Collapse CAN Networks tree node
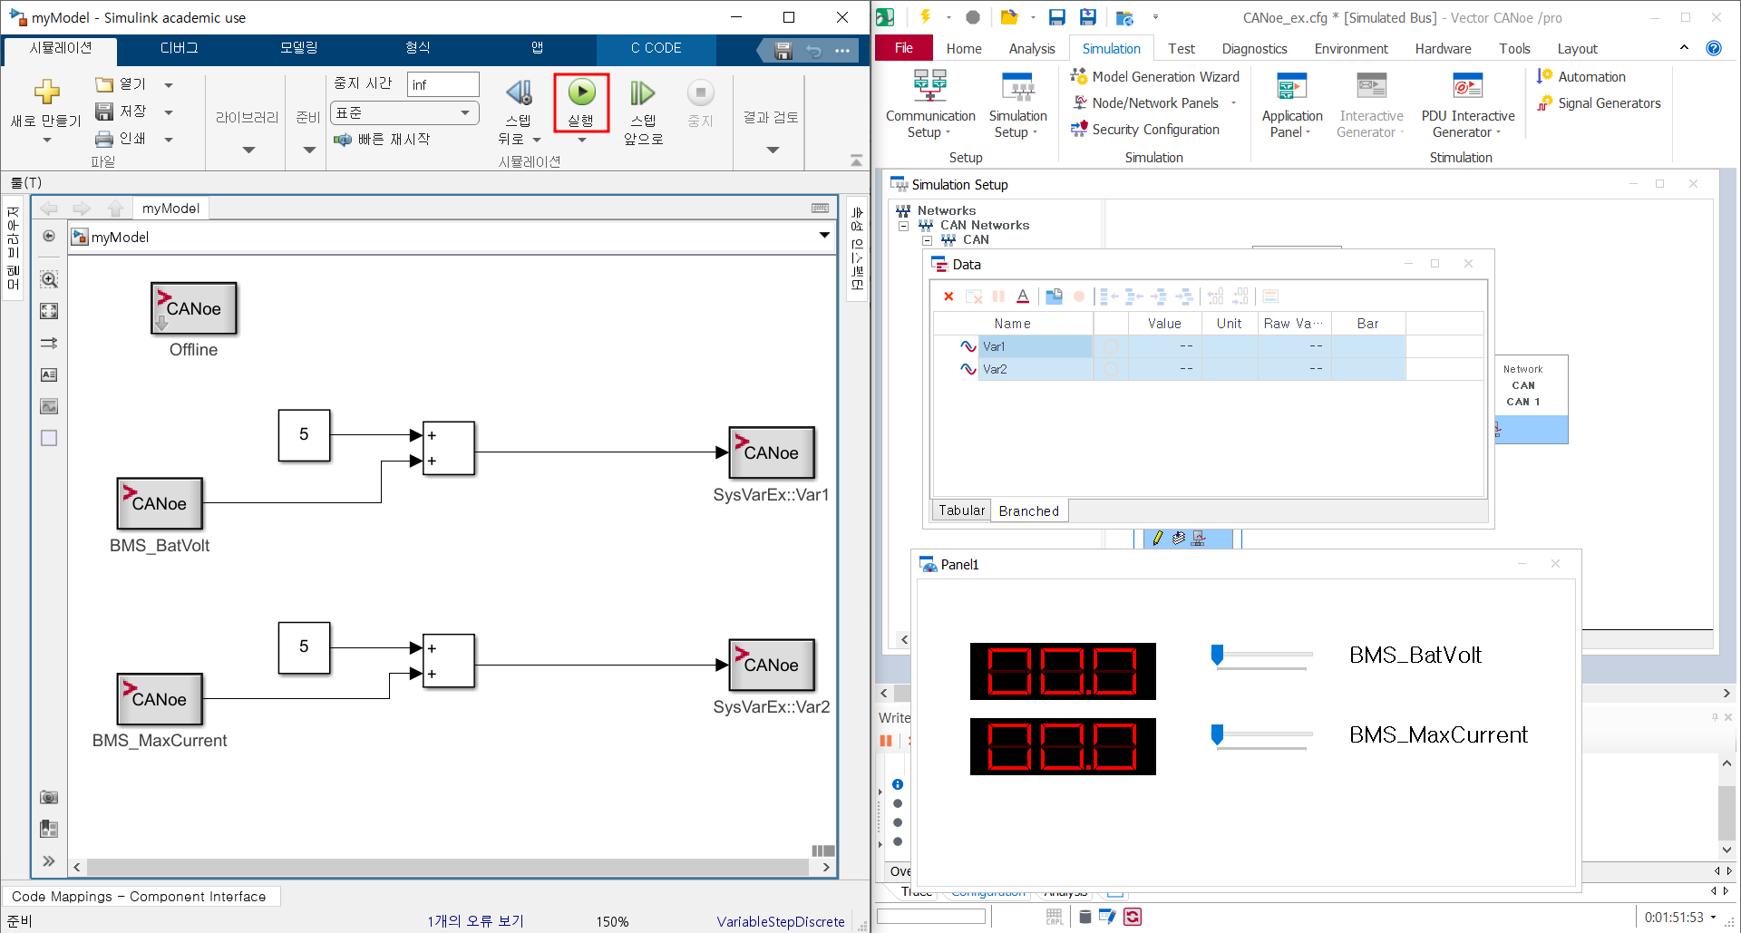1741x933 pixels. tap(904, 226)
